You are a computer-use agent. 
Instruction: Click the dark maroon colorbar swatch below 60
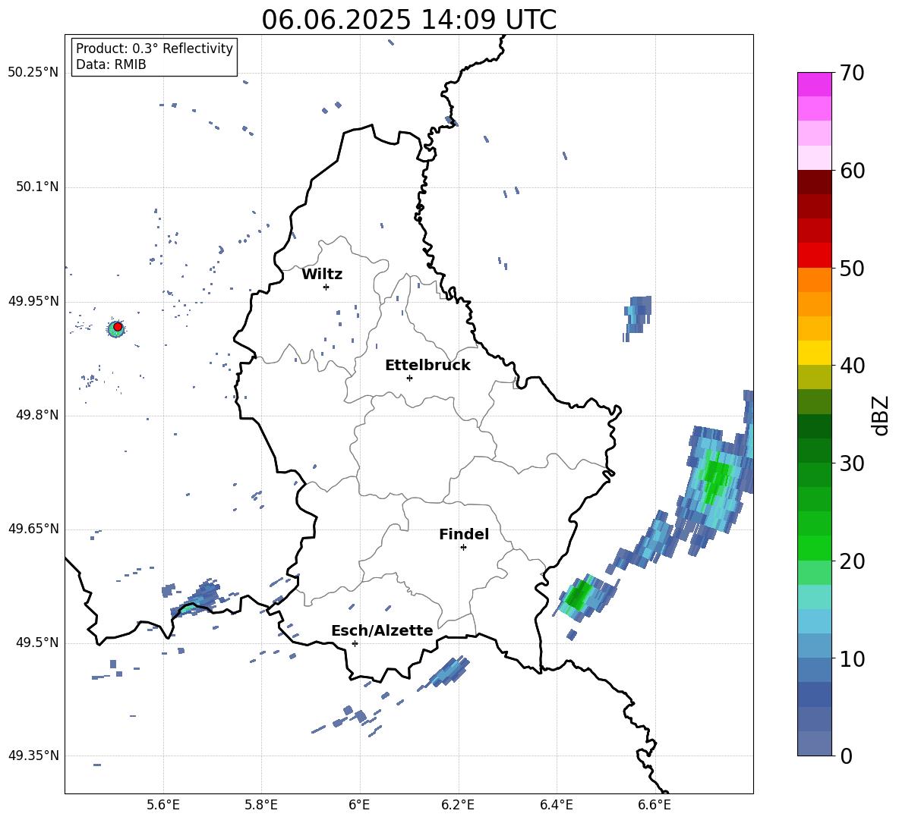click(x=814, y=182)
